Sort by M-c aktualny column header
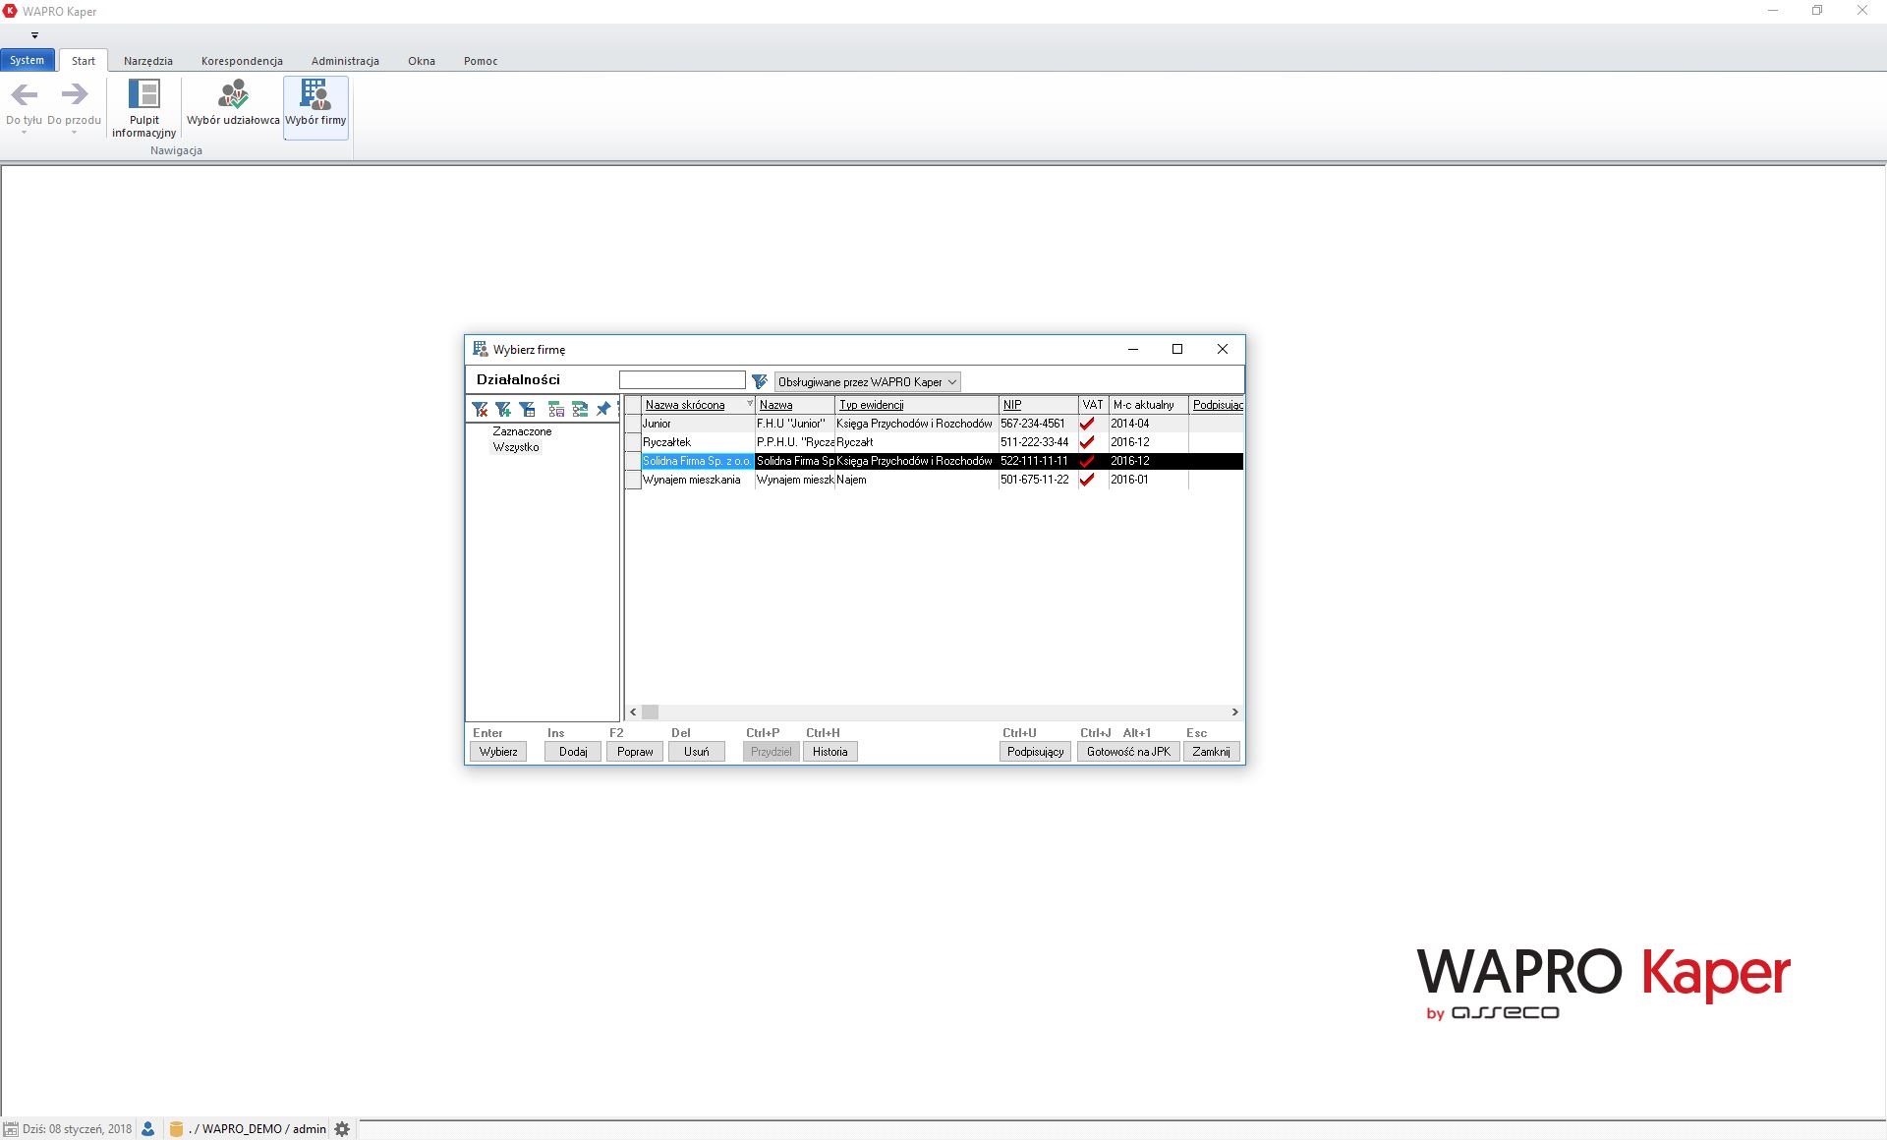Screen dimensions: 1887x1140 click(x=1148, y=405)
